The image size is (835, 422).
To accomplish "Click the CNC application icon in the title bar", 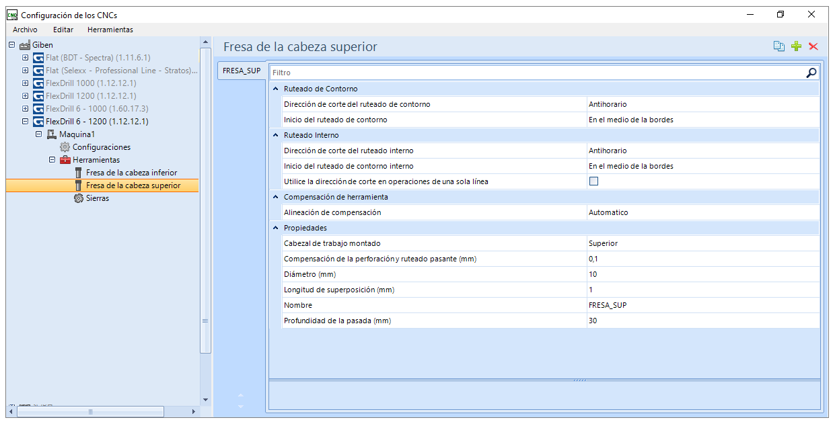I will click(x=11, y=15).
